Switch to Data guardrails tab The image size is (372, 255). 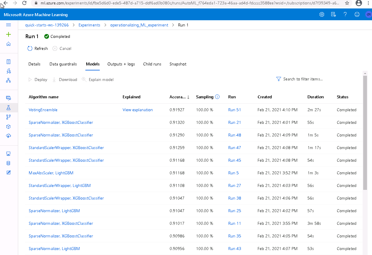pyautogui.click(x=63, y=64)
